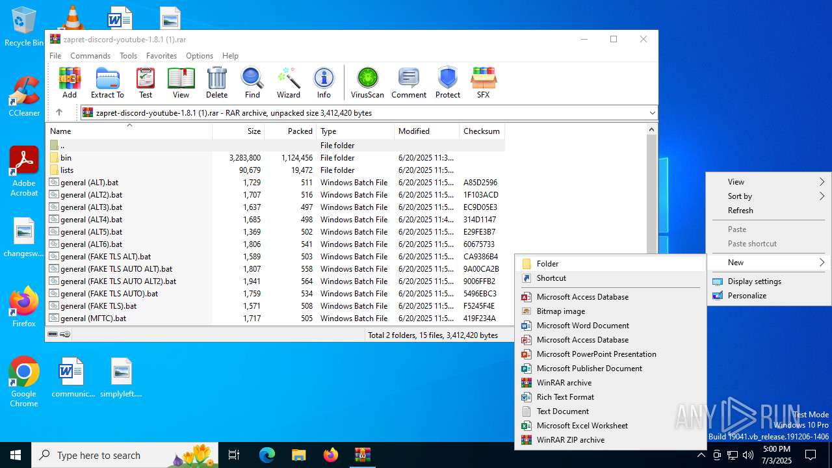Open Personalize from context menu
This screenshot has width=832, height=468.
coord(769,296)
